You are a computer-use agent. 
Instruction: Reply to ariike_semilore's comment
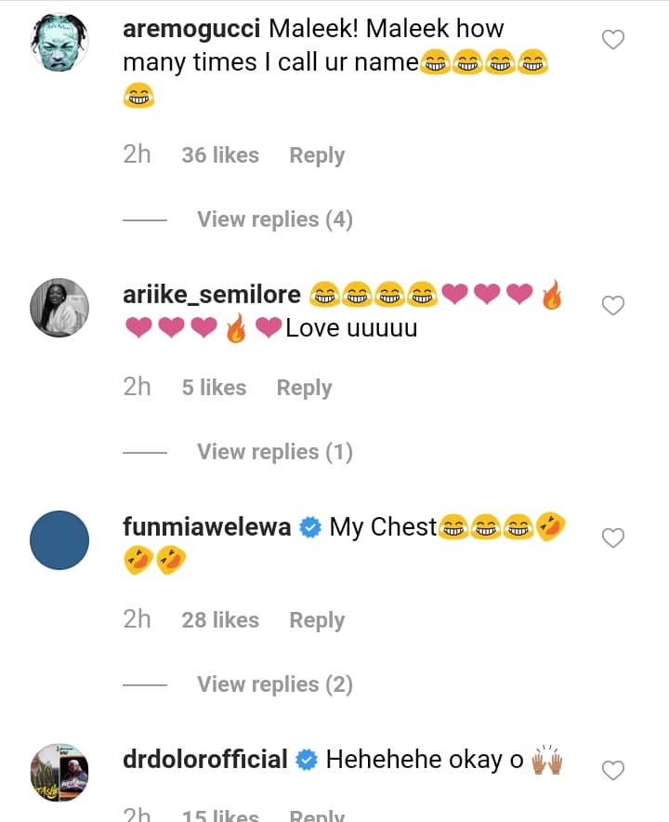pyautogui.click(x=304, y=388)
